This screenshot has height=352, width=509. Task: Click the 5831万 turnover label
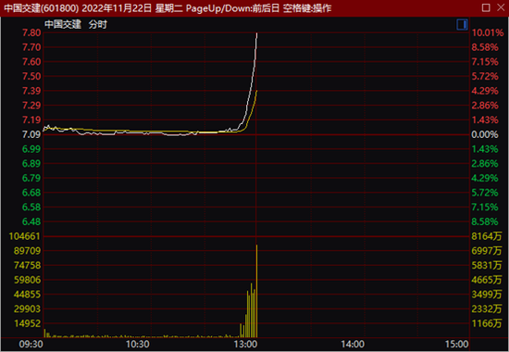487,265
